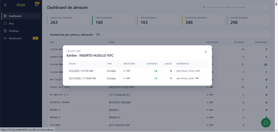This screenshot has width=278, height=132.
Task: Click reference purchase_line:784
Action: point(188,79)
